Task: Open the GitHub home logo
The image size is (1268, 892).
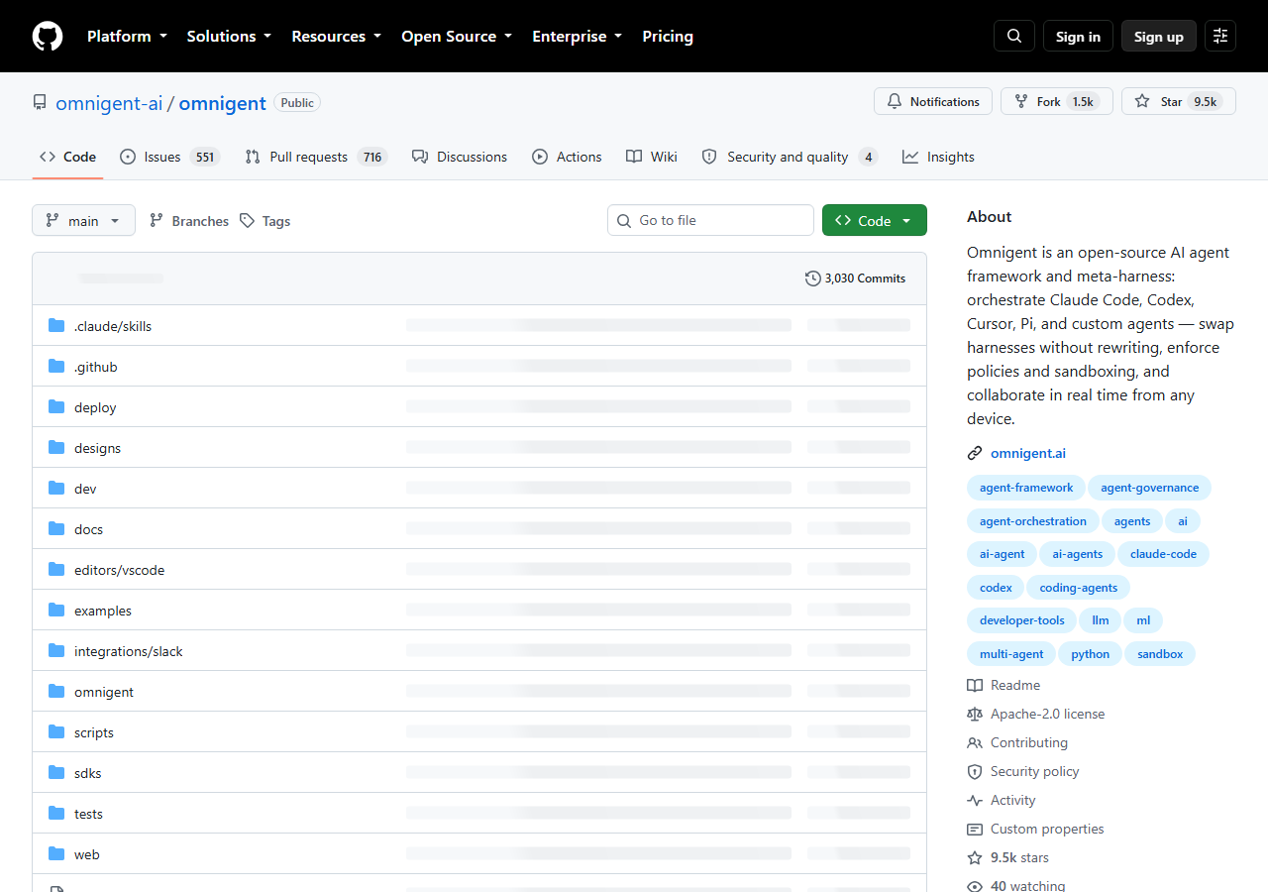Action: click(48, 36)
